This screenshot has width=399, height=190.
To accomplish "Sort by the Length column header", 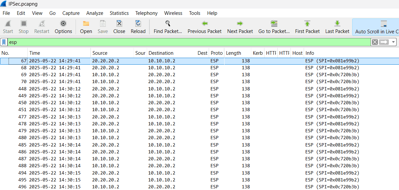I will pyautogui.click(x=233, y=53).
